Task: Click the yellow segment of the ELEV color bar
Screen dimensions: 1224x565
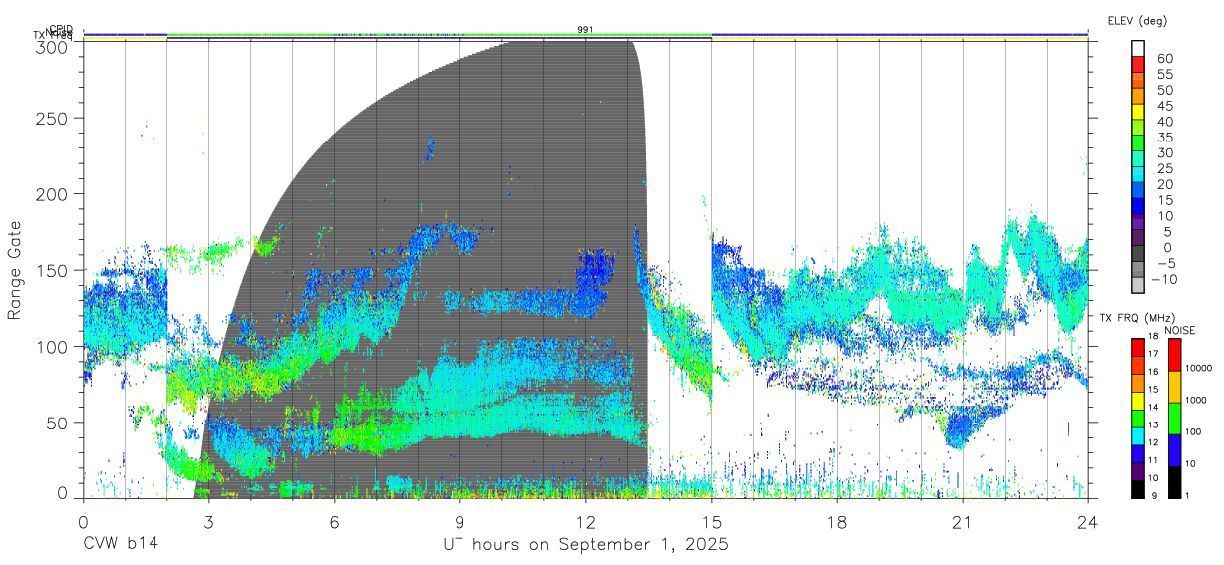Action: pyautogui.click(x=1138, y=112)
